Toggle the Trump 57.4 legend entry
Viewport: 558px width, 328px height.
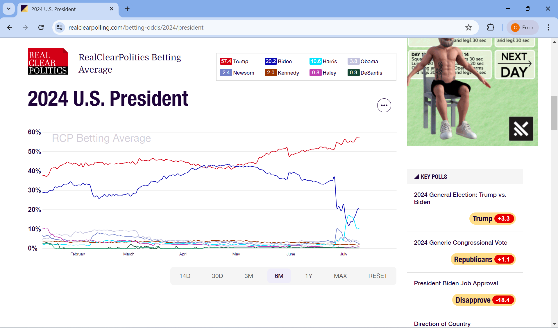tap(234, 61)
